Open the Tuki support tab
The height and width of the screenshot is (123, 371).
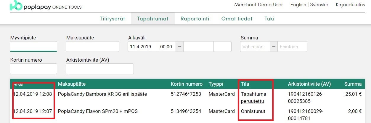click(269, 19)
